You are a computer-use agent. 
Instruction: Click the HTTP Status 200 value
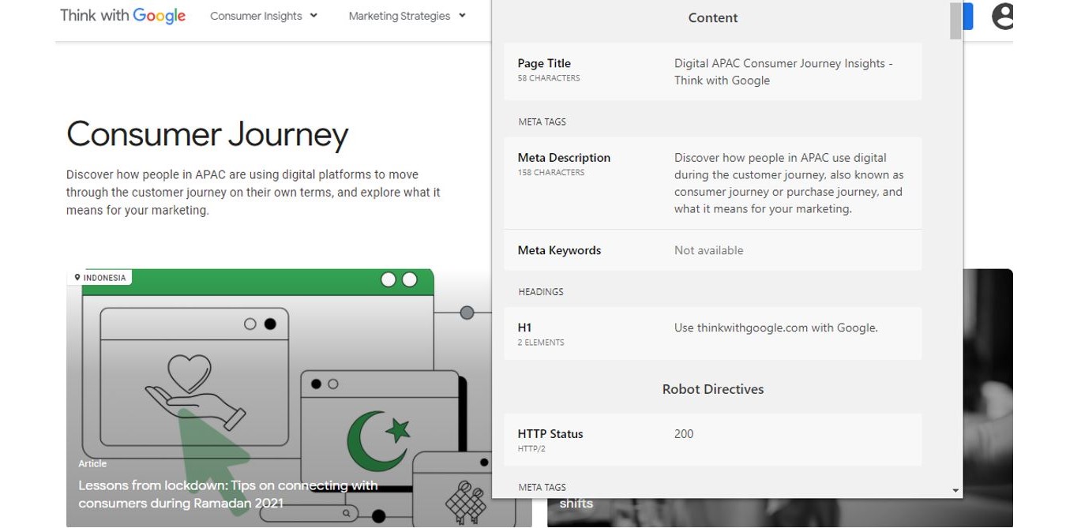(x=683, y=433)
